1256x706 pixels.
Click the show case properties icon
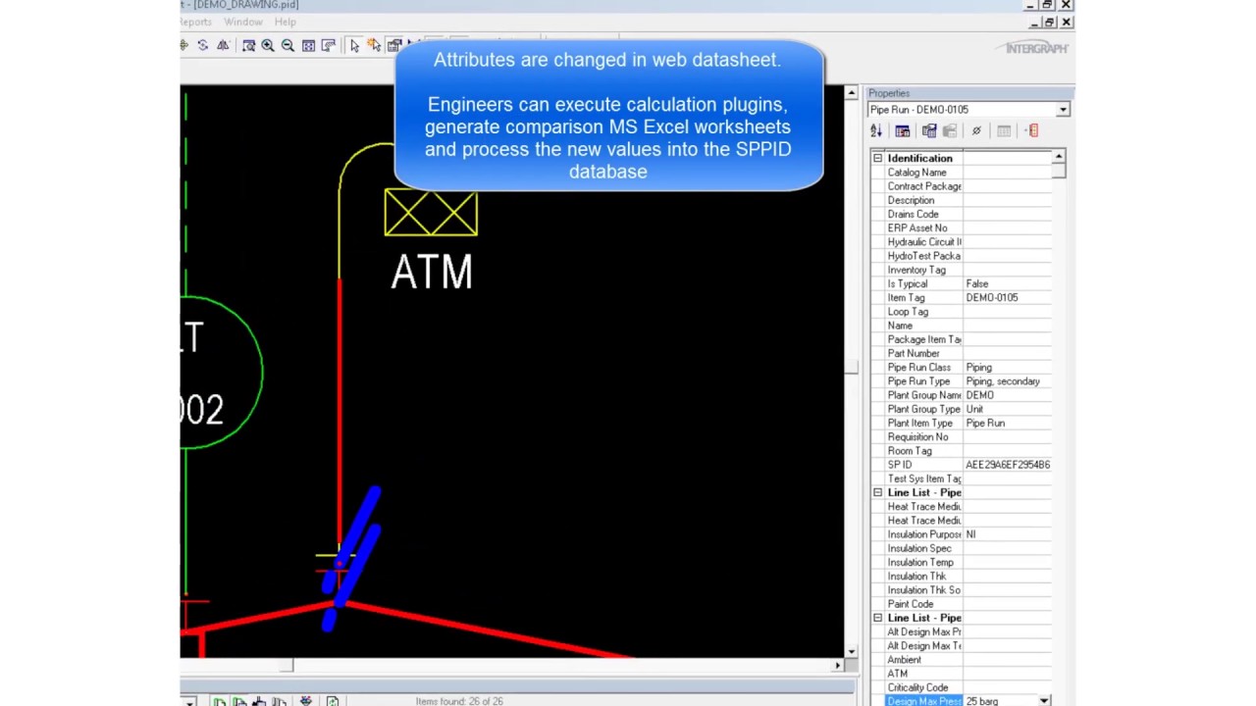tap(929, 130)
